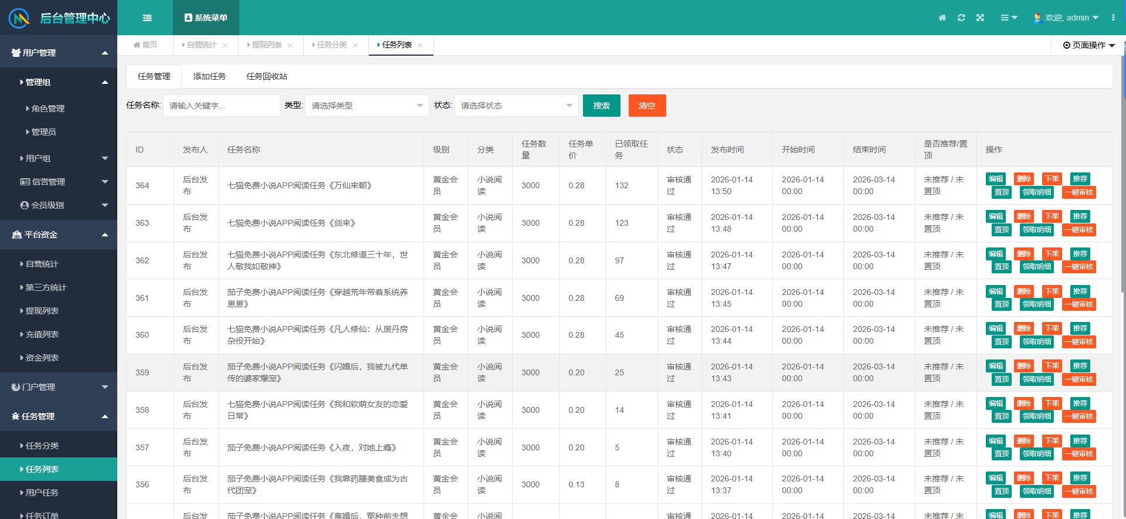Close the 自营统计 tab
This screenshot has height=519, width=1126.
point(225,45)
